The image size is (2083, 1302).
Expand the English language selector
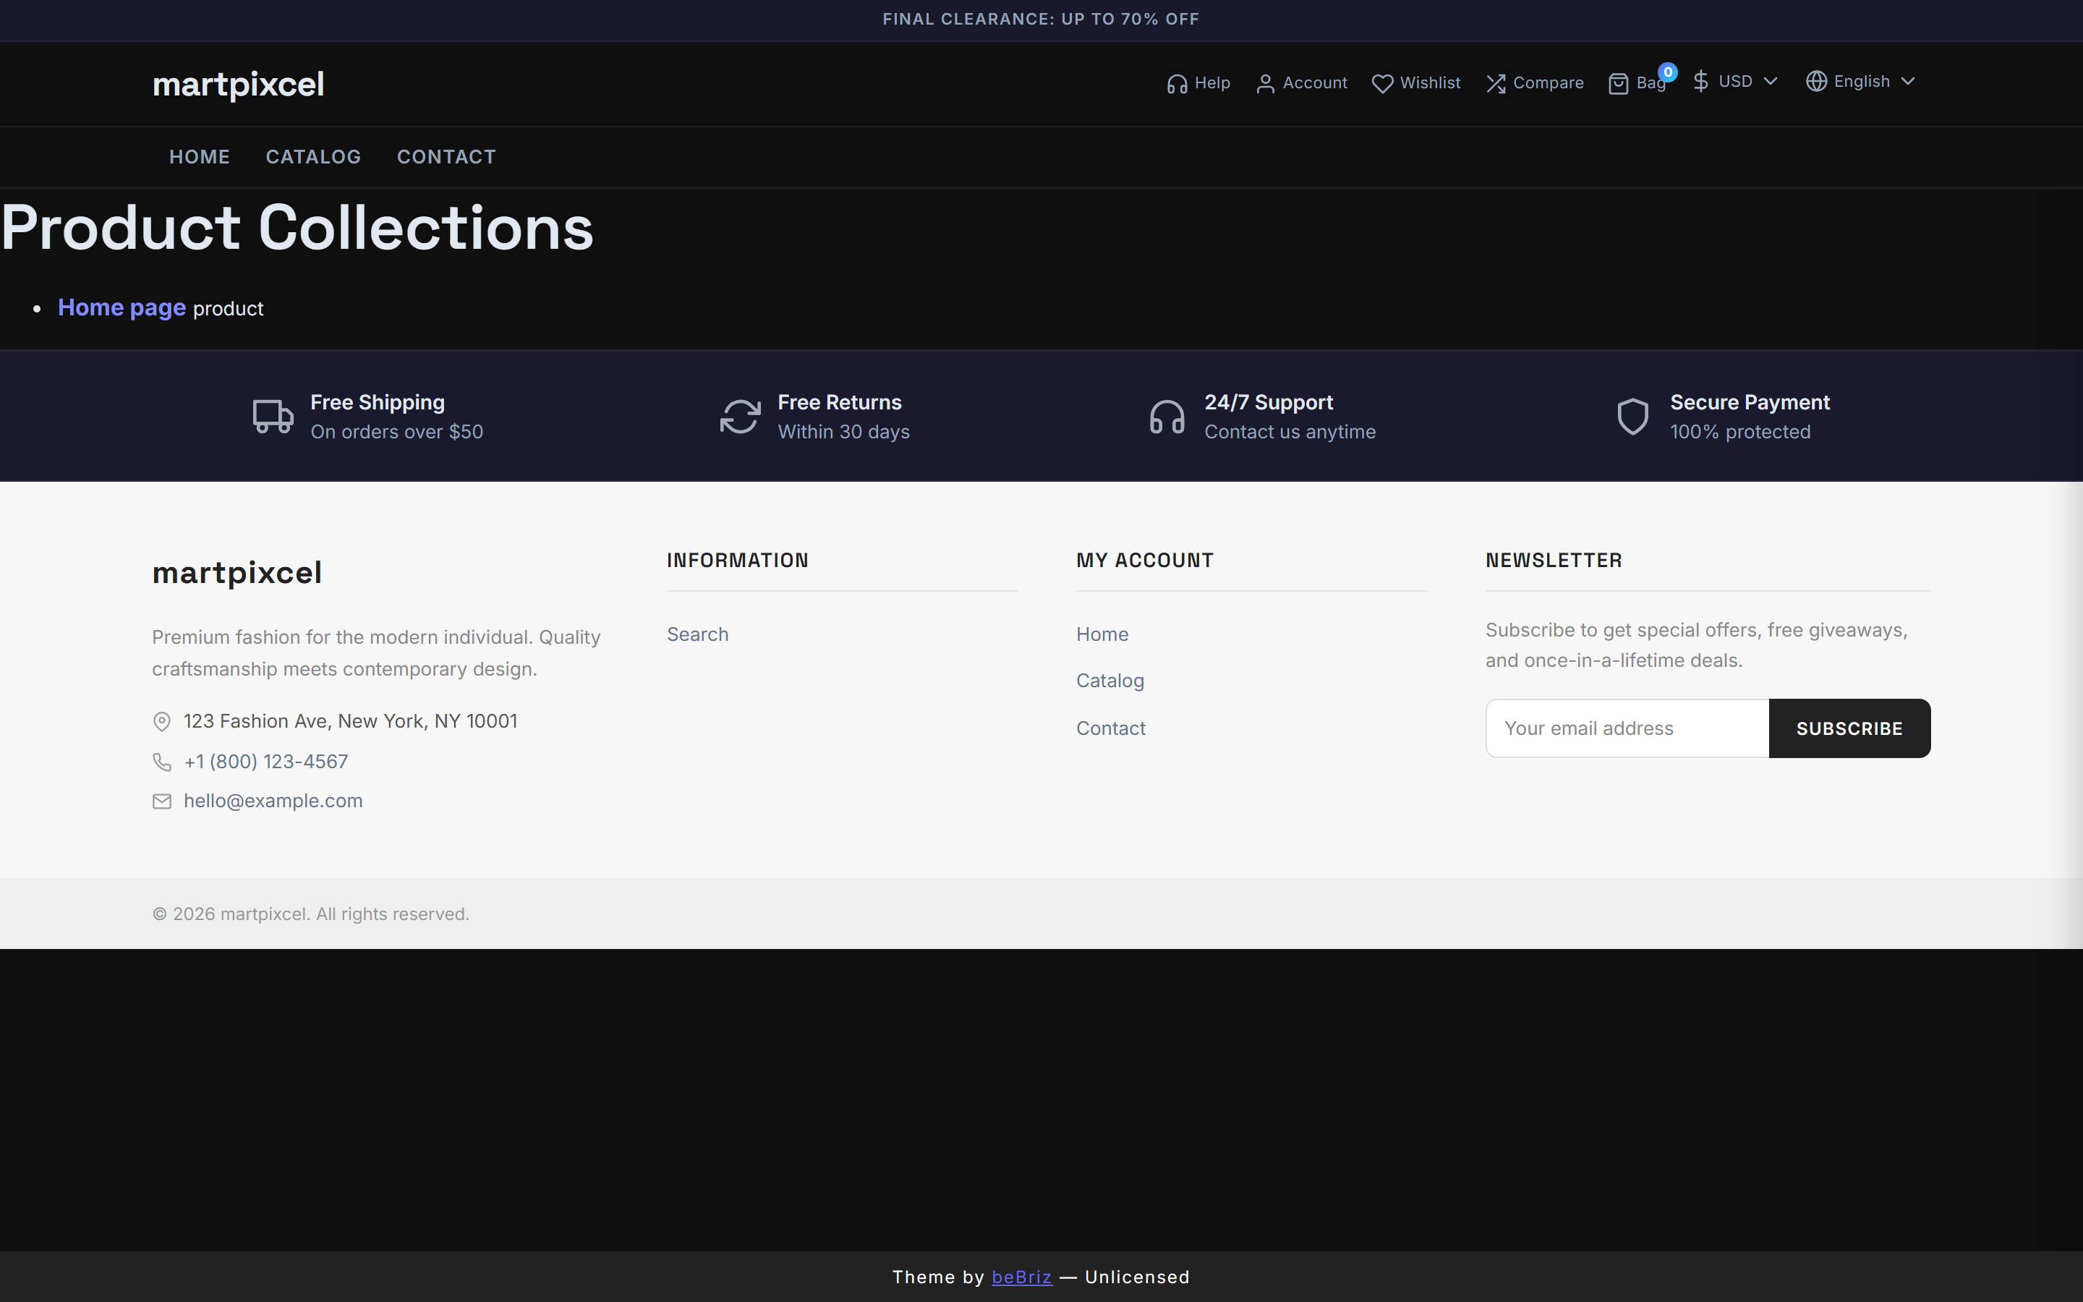[1860, 81]
